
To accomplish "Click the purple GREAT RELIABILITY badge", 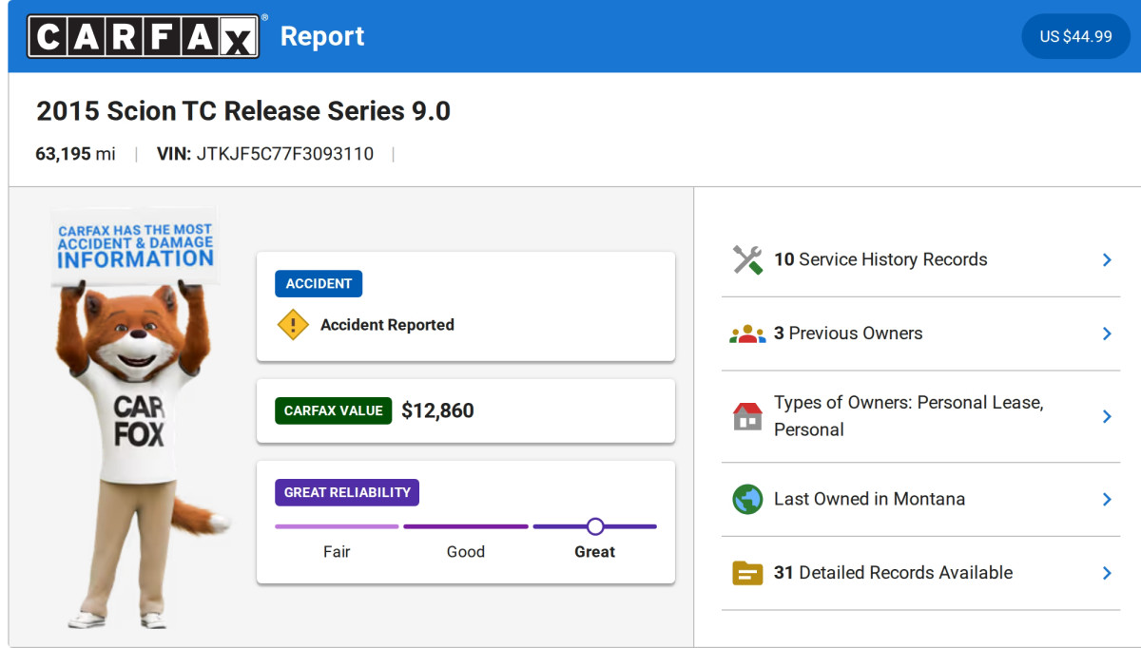I will pyautogui.click(x=347, y=492).
